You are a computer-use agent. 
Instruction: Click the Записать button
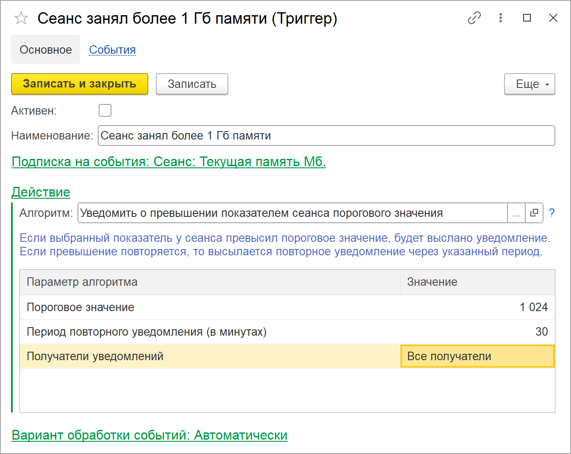point(192,84)
